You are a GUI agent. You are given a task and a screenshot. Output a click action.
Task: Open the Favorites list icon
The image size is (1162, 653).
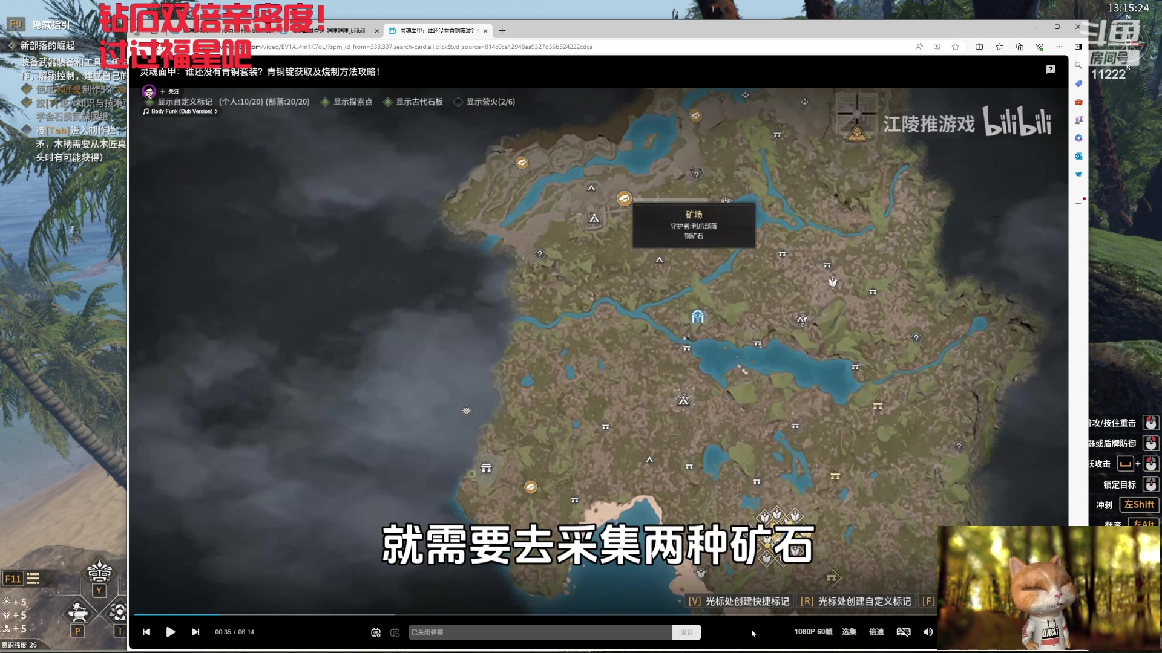[x=999, y=47]
